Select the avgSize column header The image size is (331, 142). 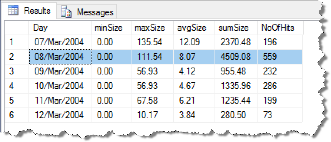[x=194, y=28]
